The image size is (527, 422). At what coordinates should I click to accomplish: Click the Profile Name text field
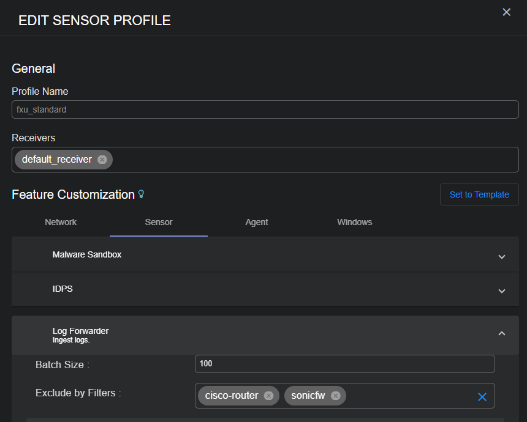pos(265,109)
